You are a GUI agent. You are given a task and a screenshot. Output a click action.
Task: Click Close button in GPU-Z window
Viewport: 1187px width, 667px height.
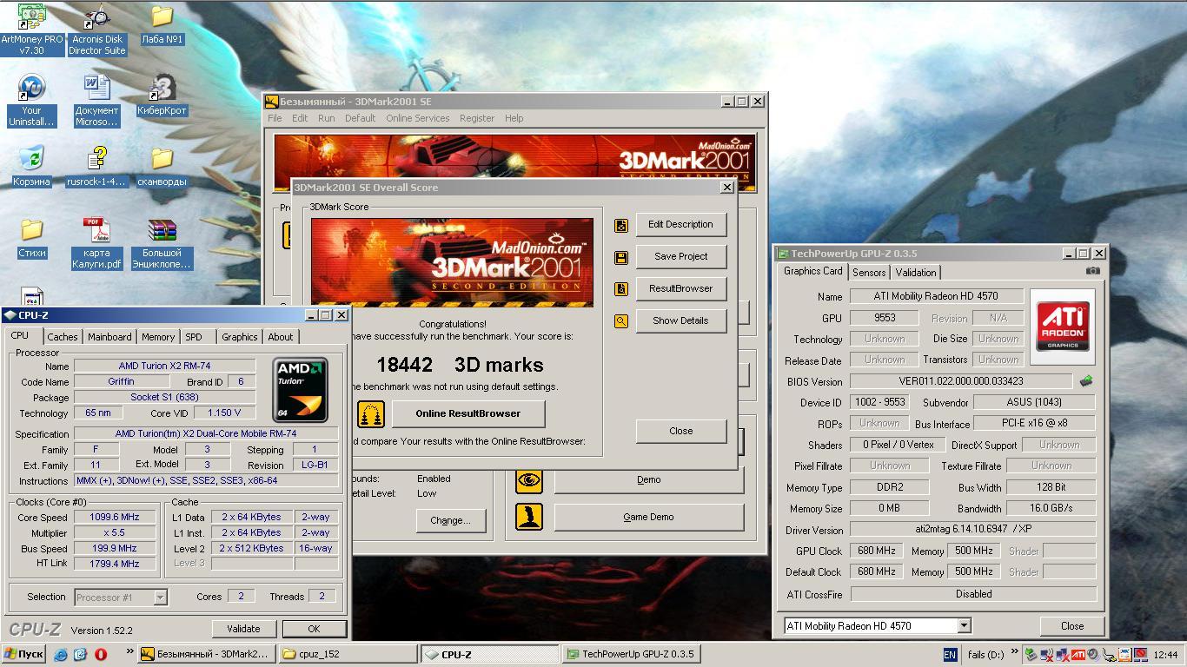coord(1072,625)
